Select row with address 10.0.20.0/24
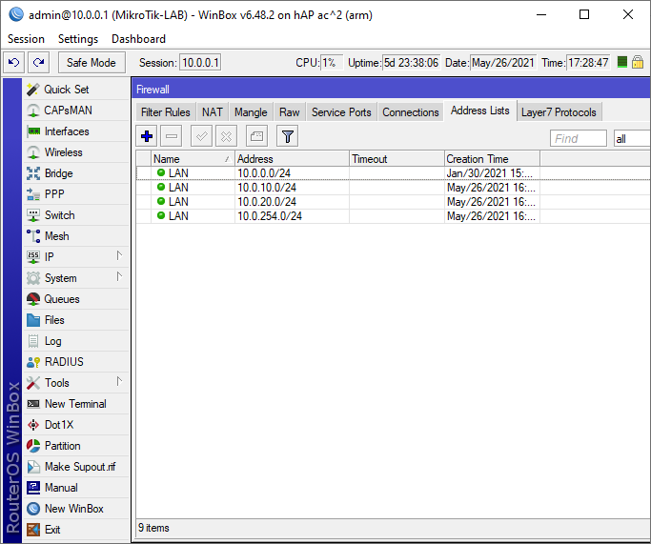This screenshot has width=651, height=544. (x=393, y=202)
